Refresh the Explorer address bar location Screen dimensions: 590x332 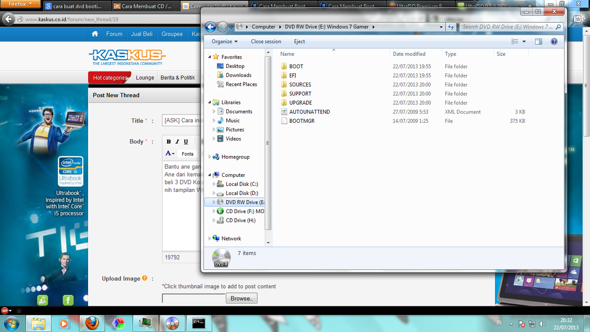coord(451,27)
